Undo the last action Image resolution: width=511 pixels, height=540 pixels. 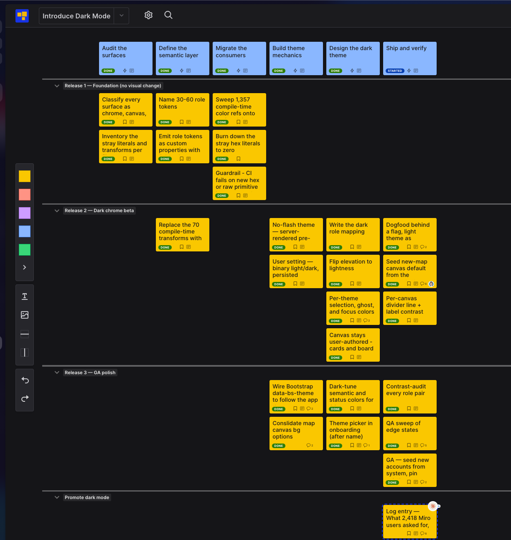pos(25,380)
